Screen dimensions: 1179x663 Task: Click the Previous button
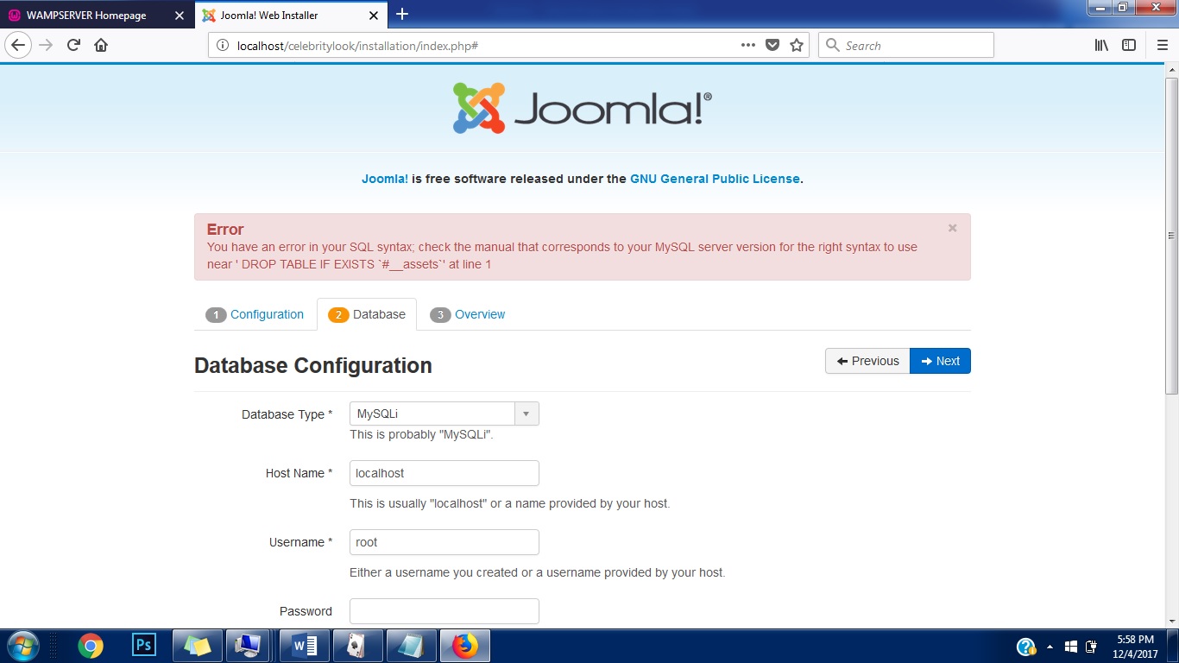point(867,361)
